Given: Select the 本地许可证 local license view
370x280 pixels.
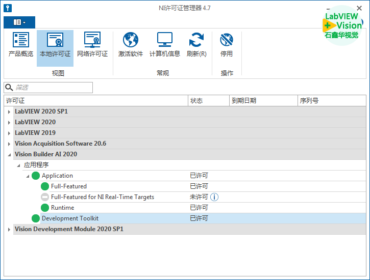Looking at the screenshot, I should (55, 45).
